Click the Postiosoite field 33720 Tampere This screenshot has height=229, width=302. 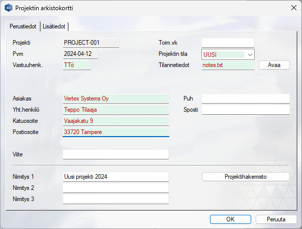click(x=116, y=132)
